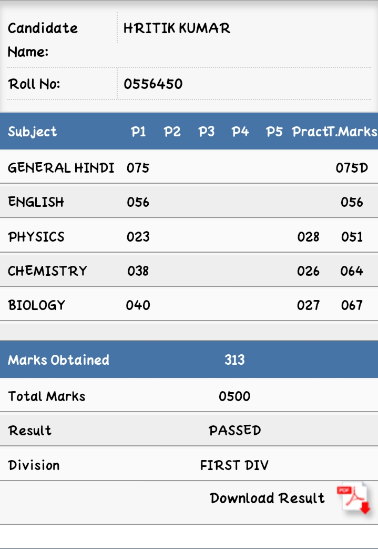Click BIOLOGY P1 marks 040
378x549 pixels.
point(138,305)
